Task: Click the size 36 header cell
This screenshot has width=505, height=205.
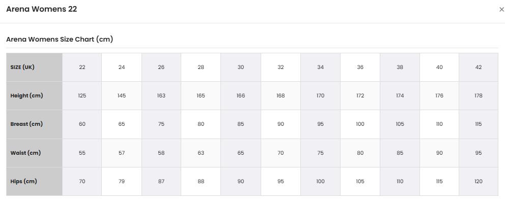Action: 360,67
